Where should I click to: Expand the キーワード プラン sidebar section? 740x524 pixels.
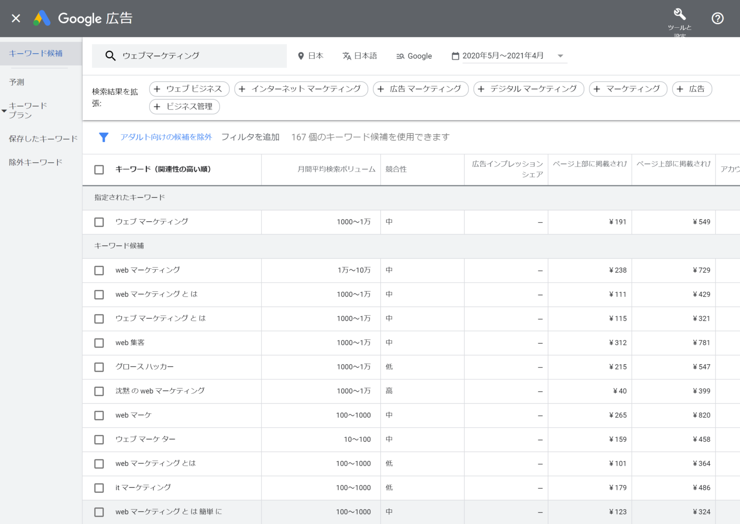[x=4, y=111]
